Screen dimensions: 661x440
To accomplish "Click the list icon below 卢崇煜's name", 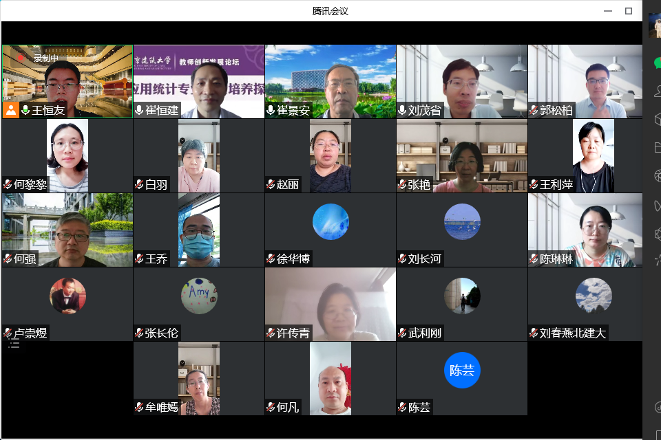I will point(14,344).
